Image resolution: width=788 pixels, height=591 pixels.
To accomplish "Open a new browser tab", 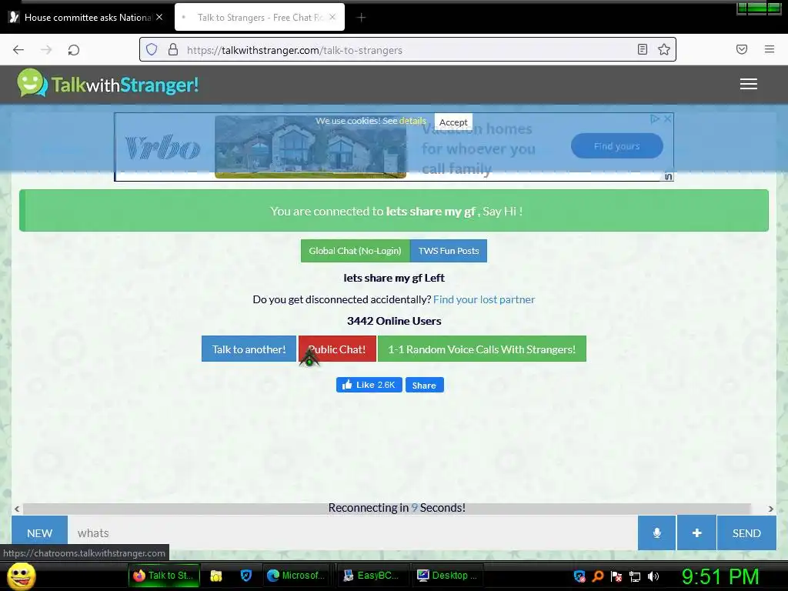I will (361, 18).
